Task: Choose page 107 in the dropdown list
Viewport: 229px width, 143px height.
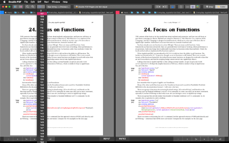Action: pos(42,14)
